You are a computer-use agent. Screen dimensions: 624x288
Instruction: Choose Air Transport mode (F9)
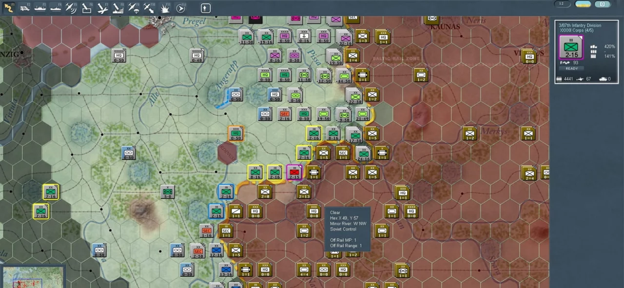134,7
